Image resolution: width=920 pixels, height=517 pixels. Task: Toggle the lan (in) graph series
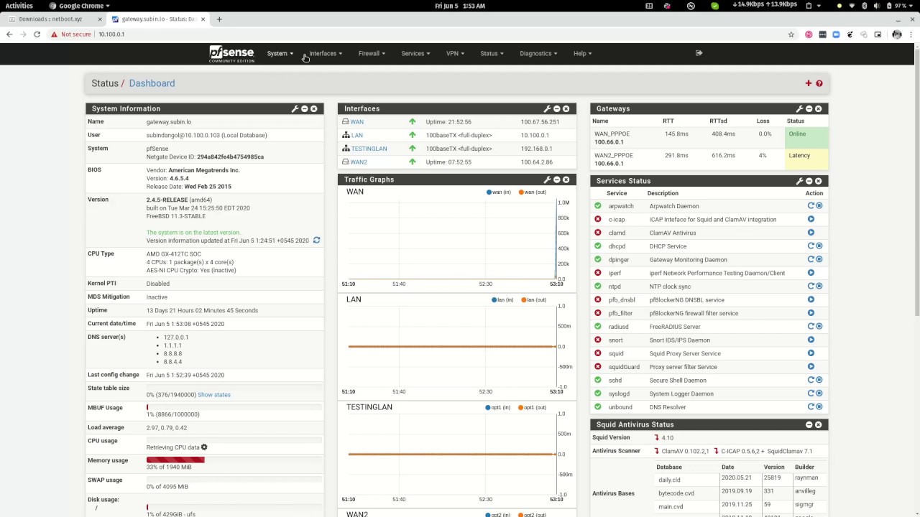[502, 300]
